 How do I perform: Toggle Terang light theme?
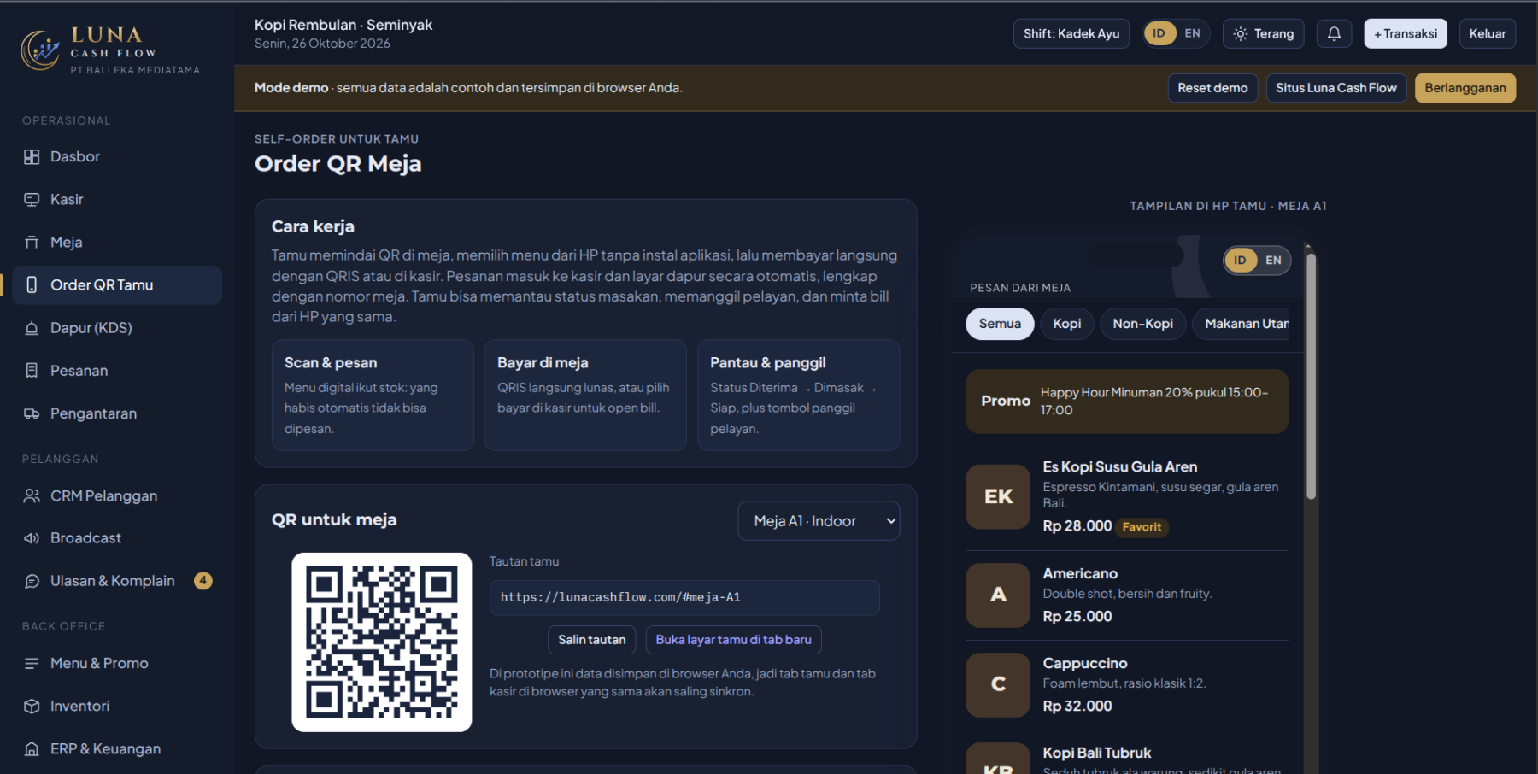tap(1264, 33)
